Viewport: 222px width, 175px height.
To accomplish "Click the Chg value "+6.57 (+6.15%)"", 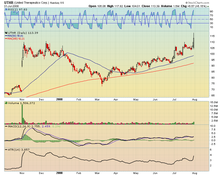I will tap(197, 6).
